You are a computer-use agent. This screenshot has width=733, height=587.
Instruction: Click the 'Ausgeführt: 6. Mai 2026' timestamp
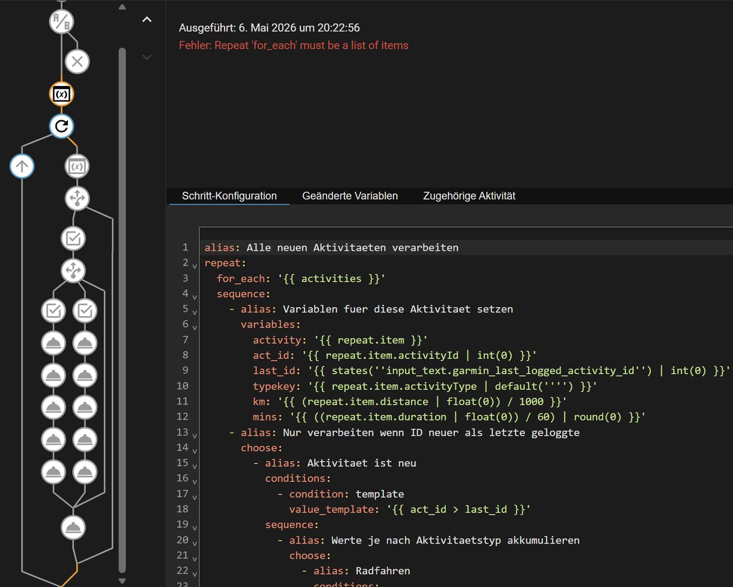point(269,28)
